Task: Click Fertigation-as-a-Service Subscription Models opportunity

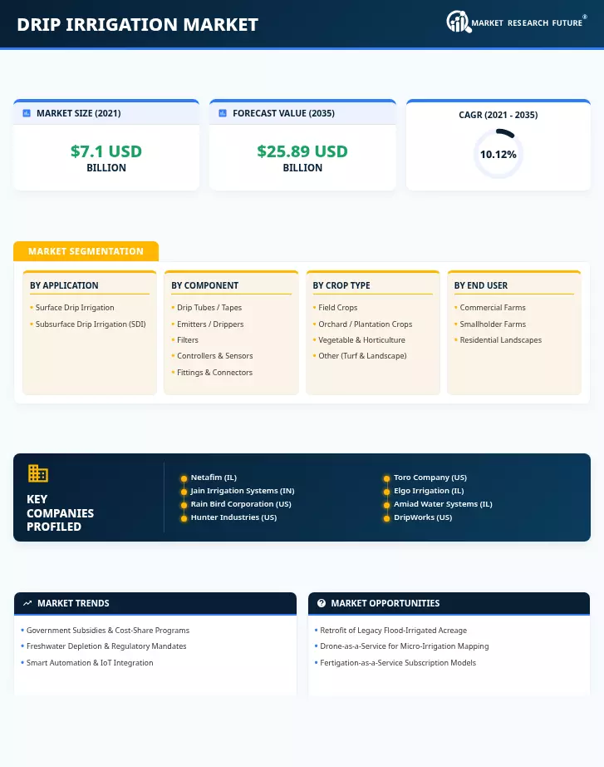Action: click(x=398, y=663)
